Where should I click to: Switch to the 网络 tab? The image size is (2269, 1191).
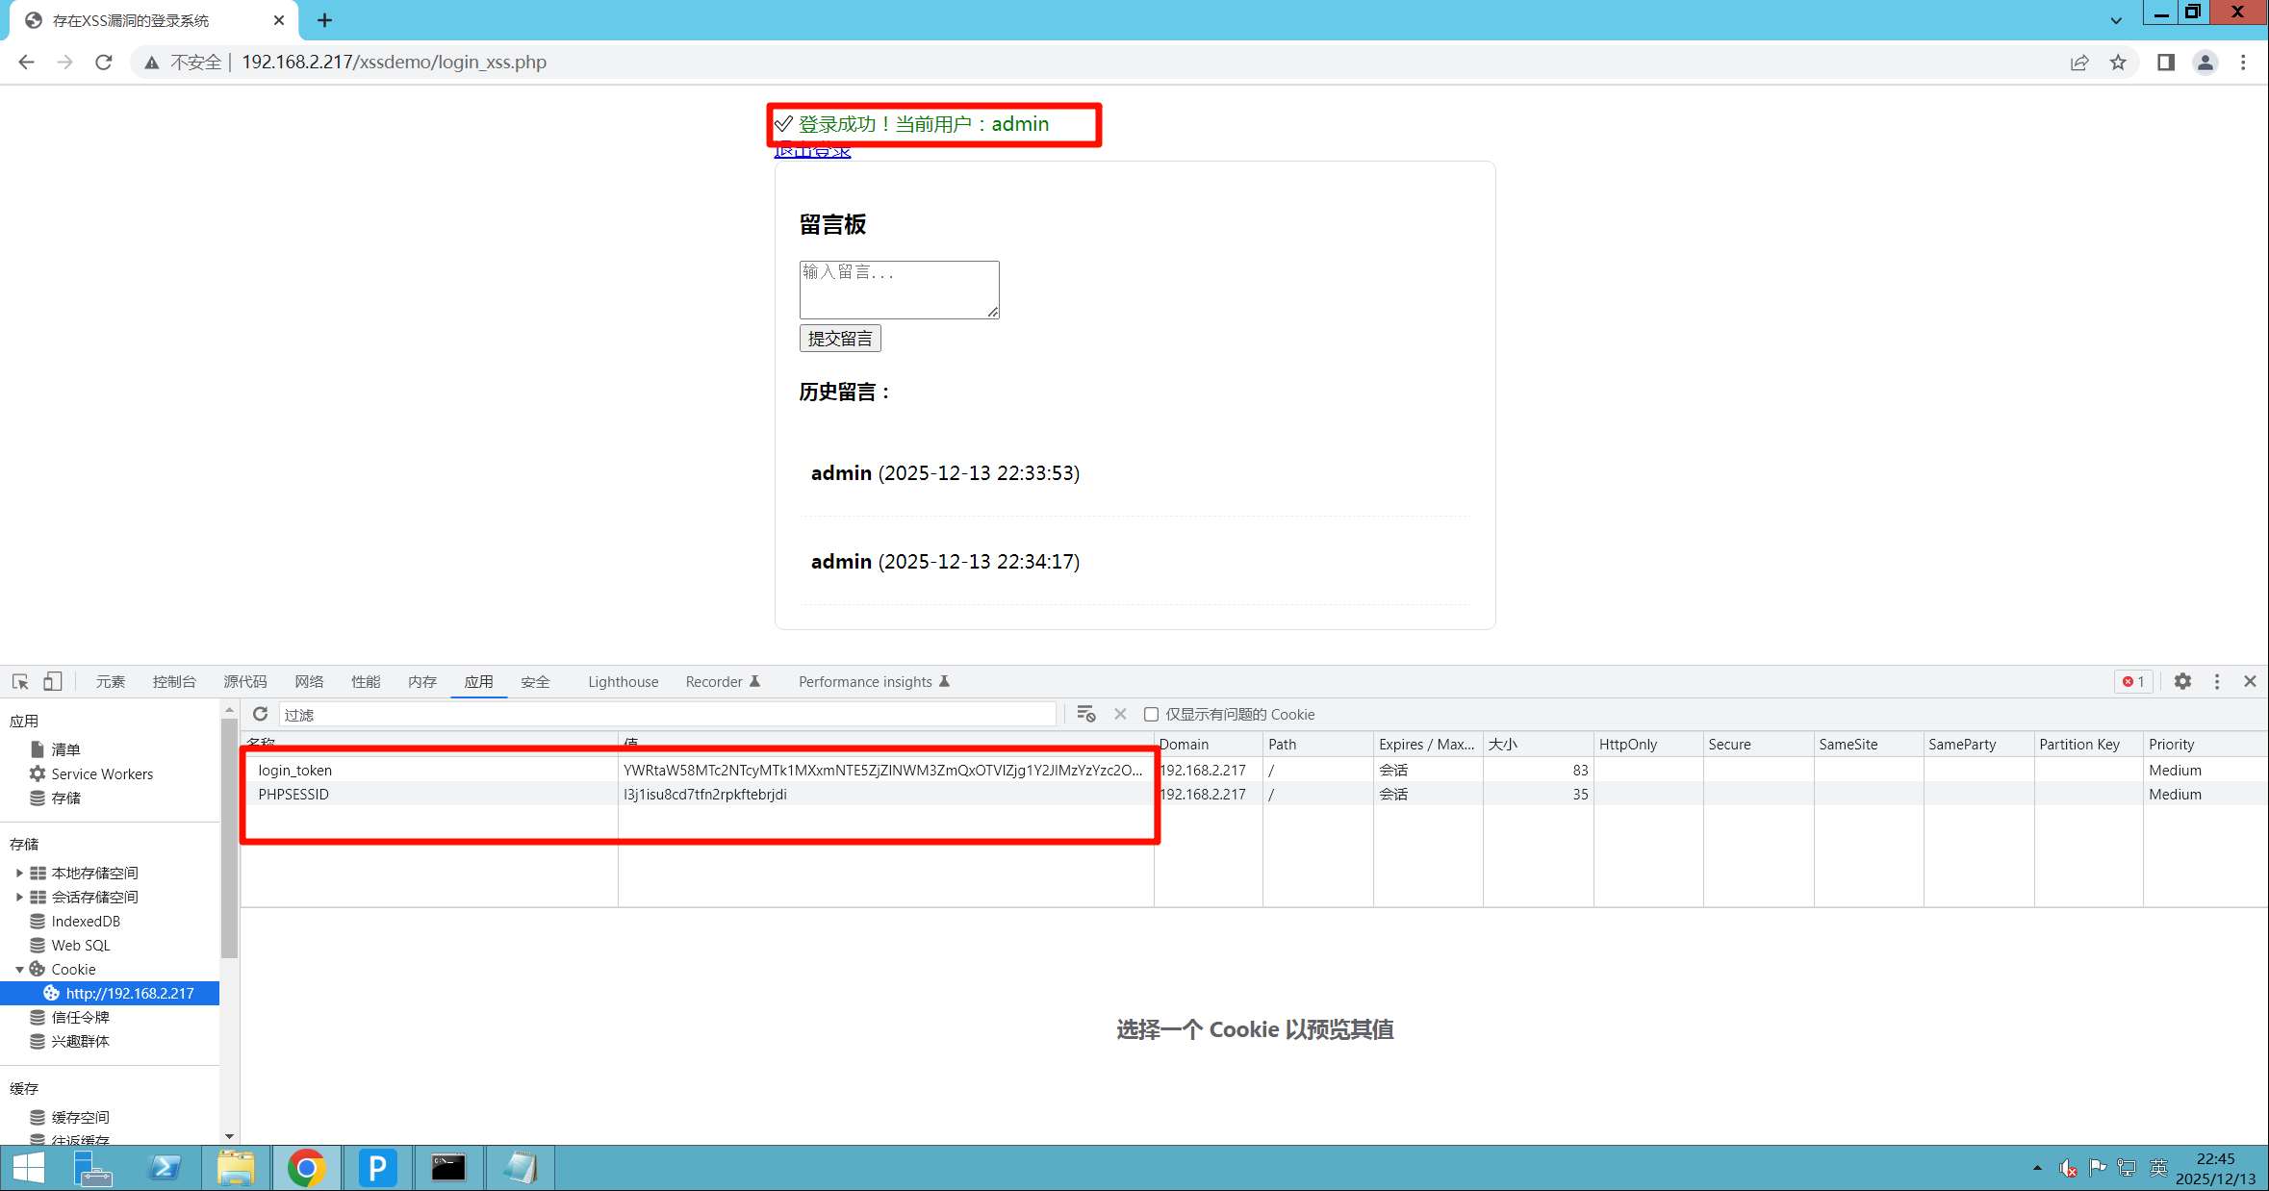point(309,681)
